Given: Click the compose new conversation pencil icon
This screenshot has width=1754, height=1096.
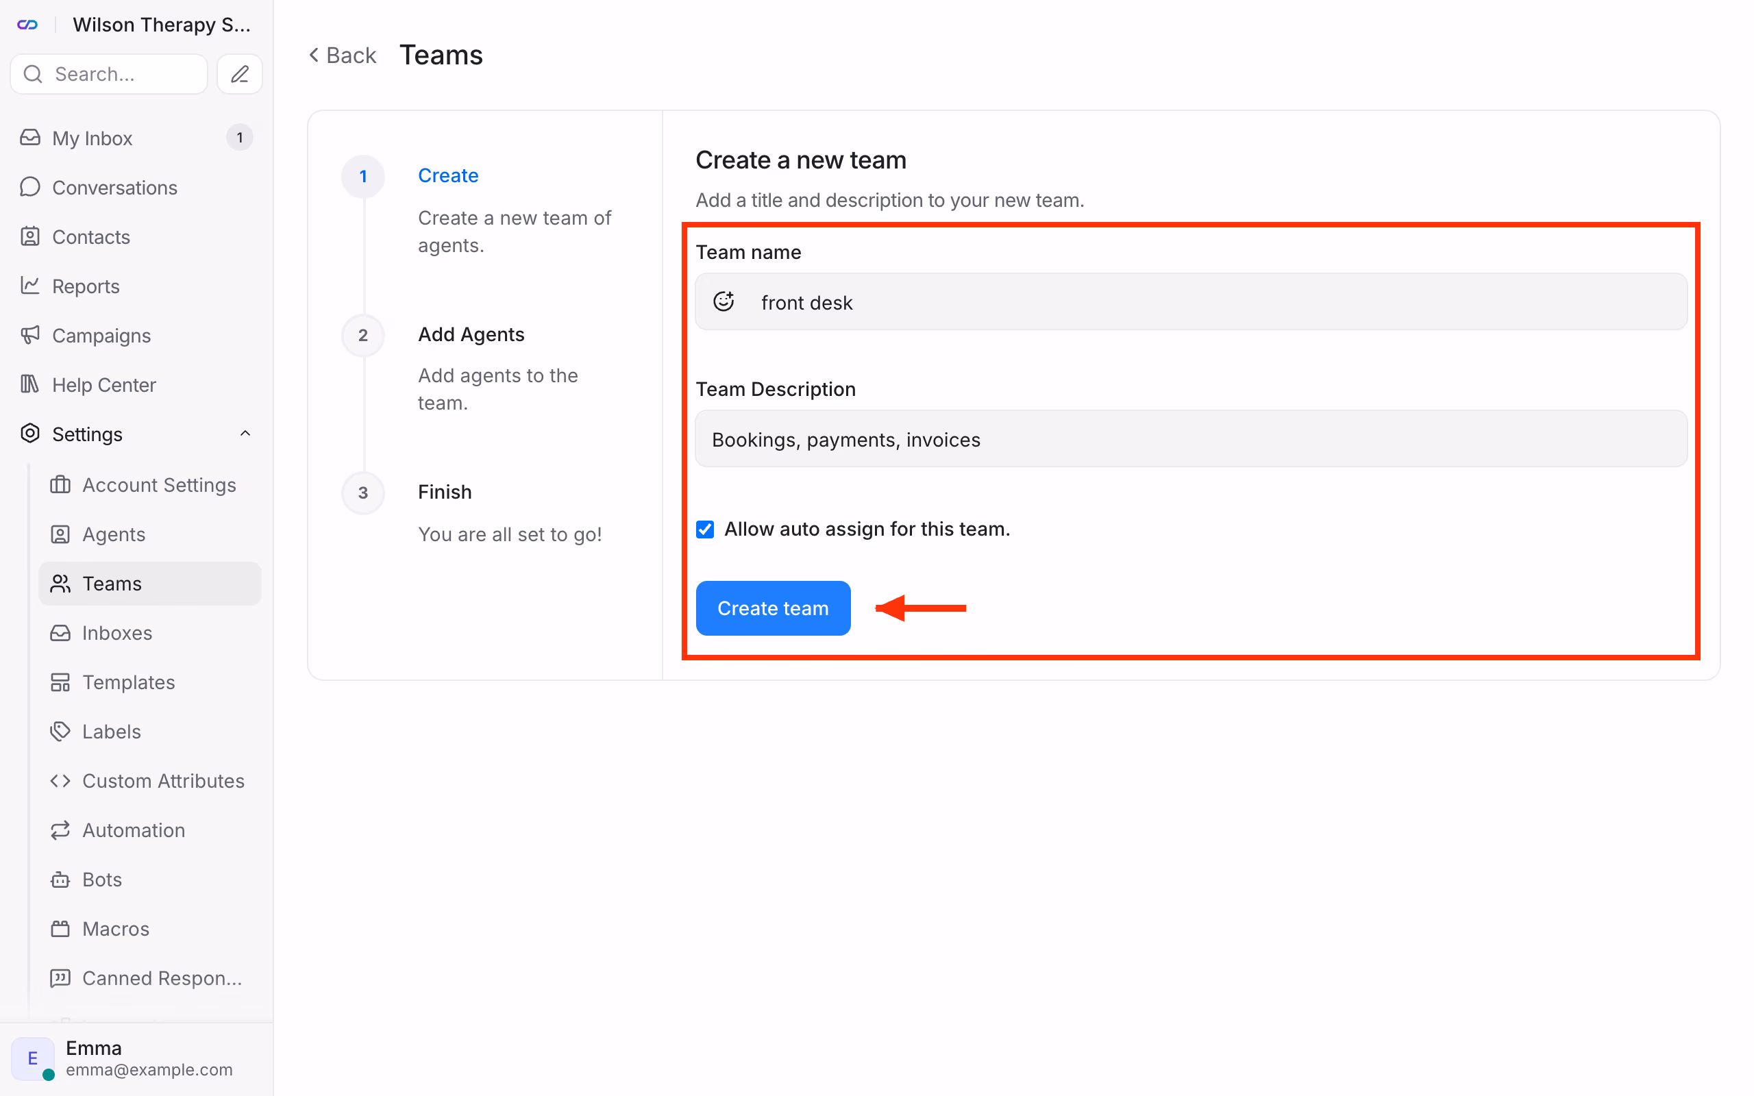Looking at the screenshot, I should click(240, 74).
